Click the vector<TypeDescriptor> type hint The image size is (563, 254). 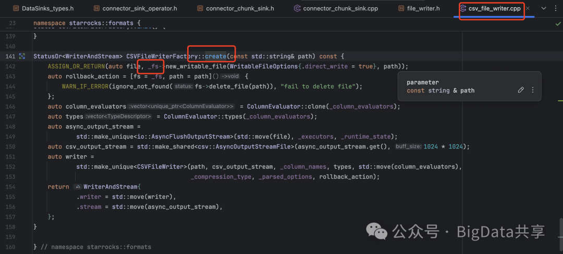(x=119, y=116)
